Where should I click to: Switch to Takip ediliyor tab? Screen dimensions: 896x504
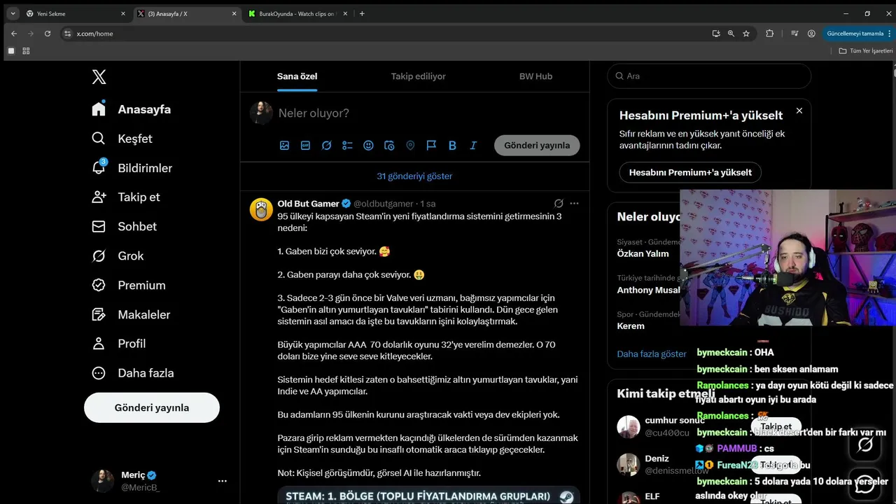[418, 76]
